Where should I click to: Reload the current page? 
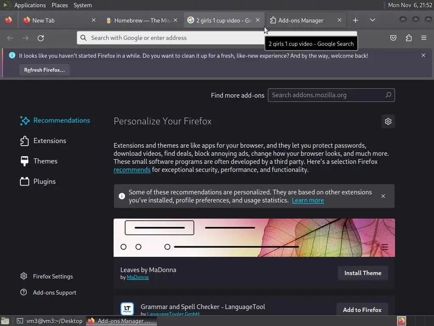point(41,38)
